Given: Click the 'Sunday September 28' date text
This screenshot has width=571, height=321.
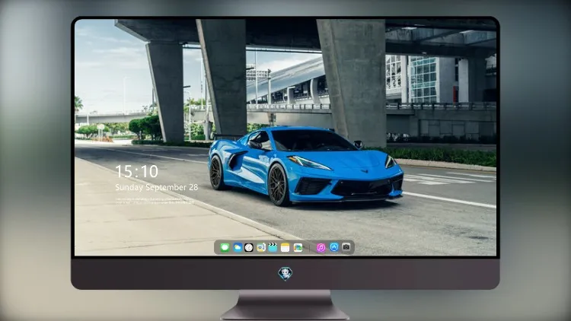Looking at the screenshot, I should 157,187.
